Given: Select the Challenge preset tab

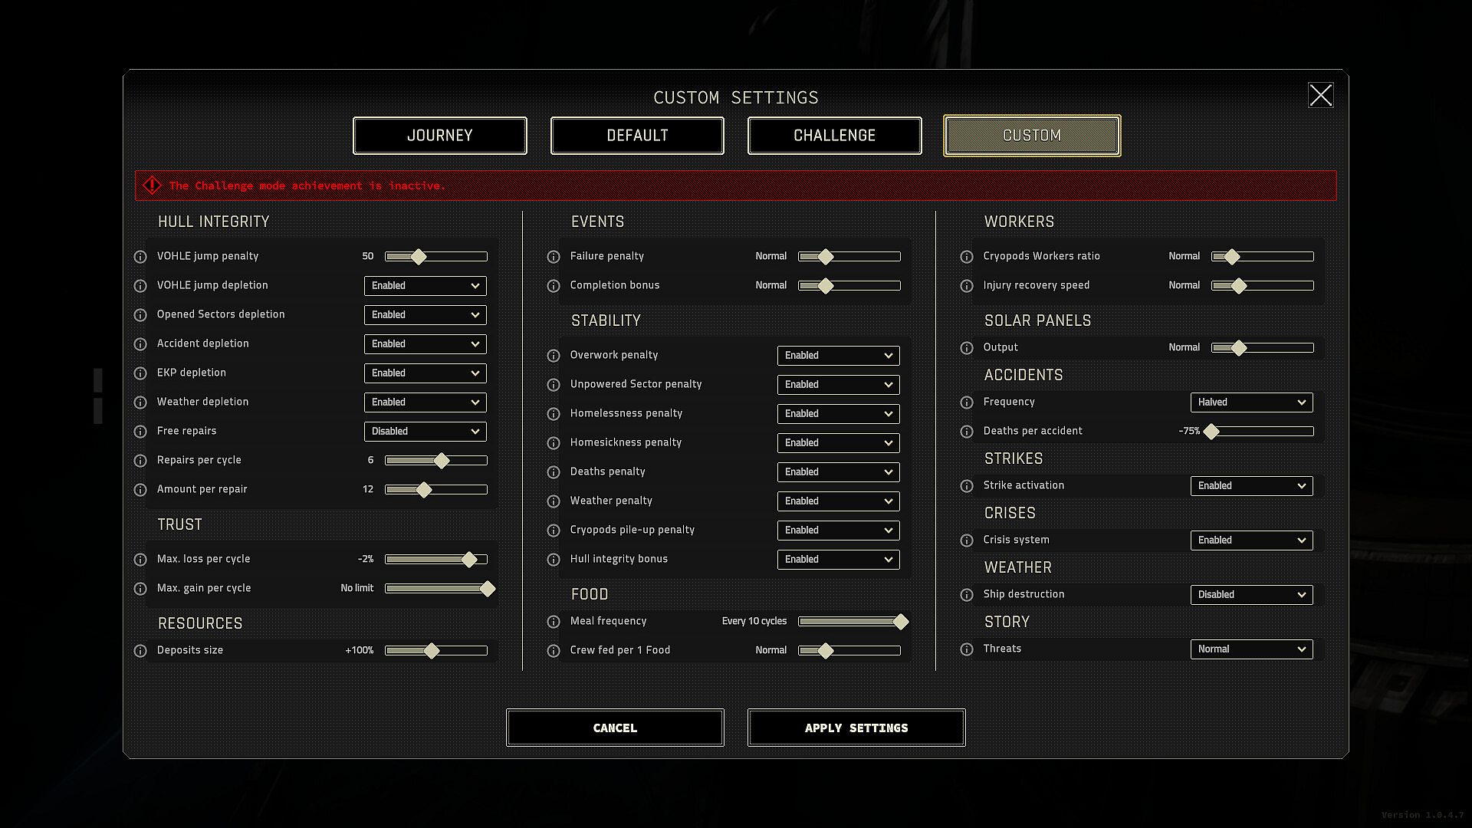Looking at the screenshot, I should (834, 136).
